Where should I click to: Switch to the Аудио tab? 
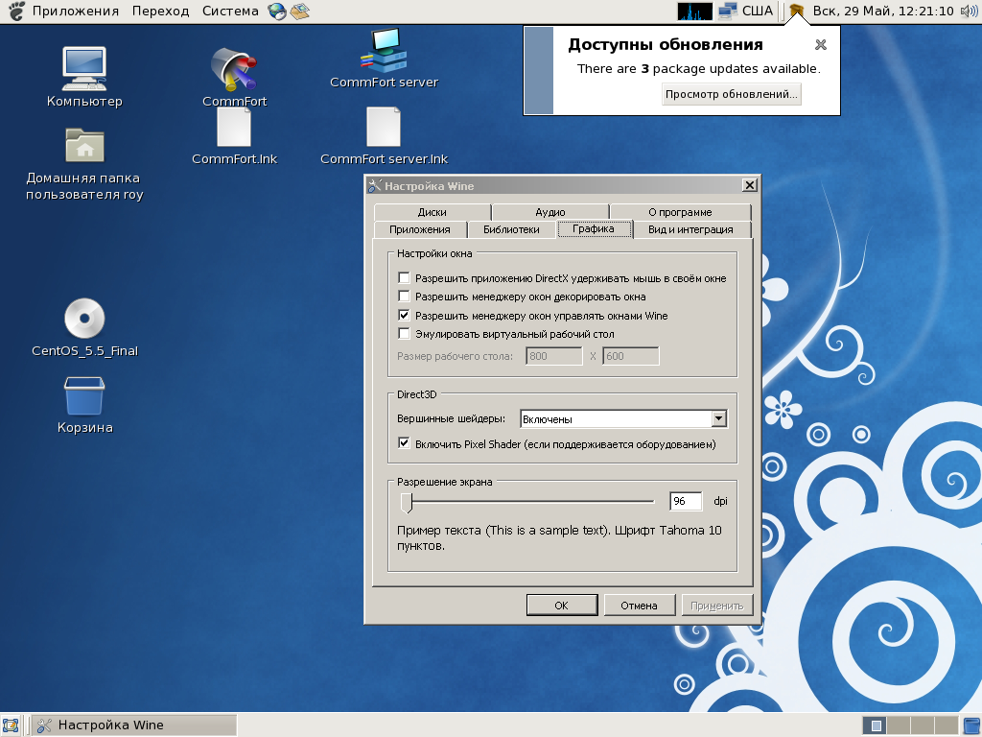(549, 212)
